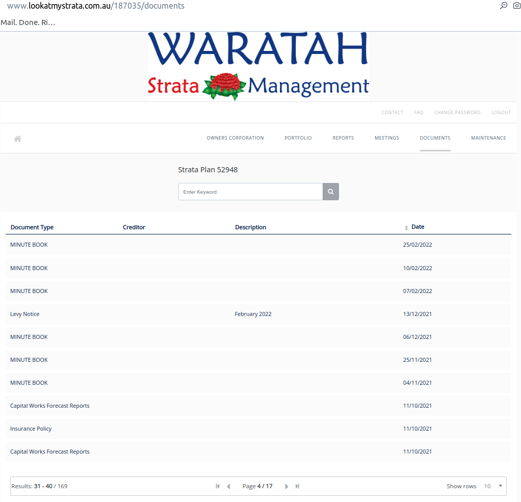This screenshot has width=521, height=502.
Task: Click the 13/12/2021 date cell
Action: point(418,314)
